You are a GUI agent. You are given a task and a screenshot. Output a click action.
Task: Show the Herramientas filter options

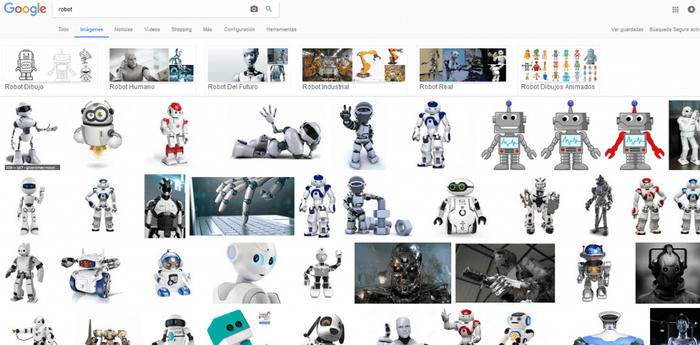[x=281, y=29]
